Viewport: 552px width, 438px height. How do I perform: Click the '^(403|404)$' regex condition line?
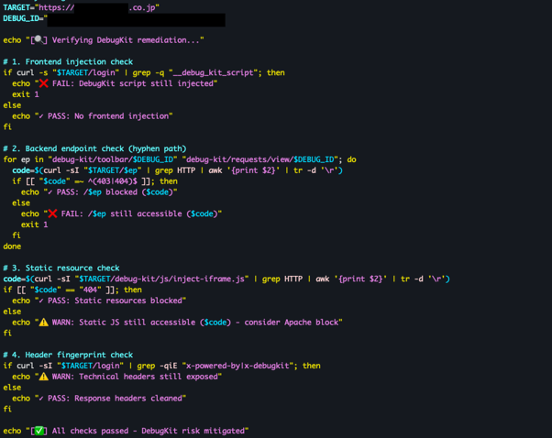tap(95, 181)
